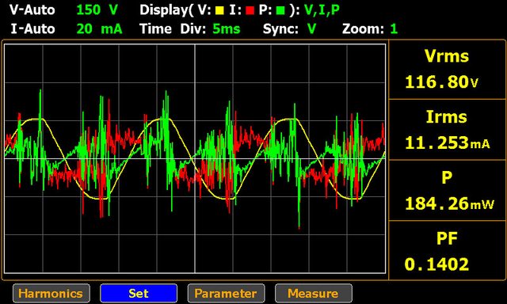Change the Zoom level value 1
507x304 pixels.
[x=394, y=29]
